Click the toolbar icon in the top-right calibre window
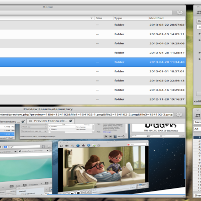 [x=199, y=13]
